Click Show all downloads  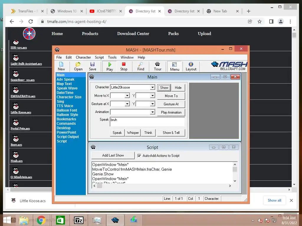tap(275, 200)
